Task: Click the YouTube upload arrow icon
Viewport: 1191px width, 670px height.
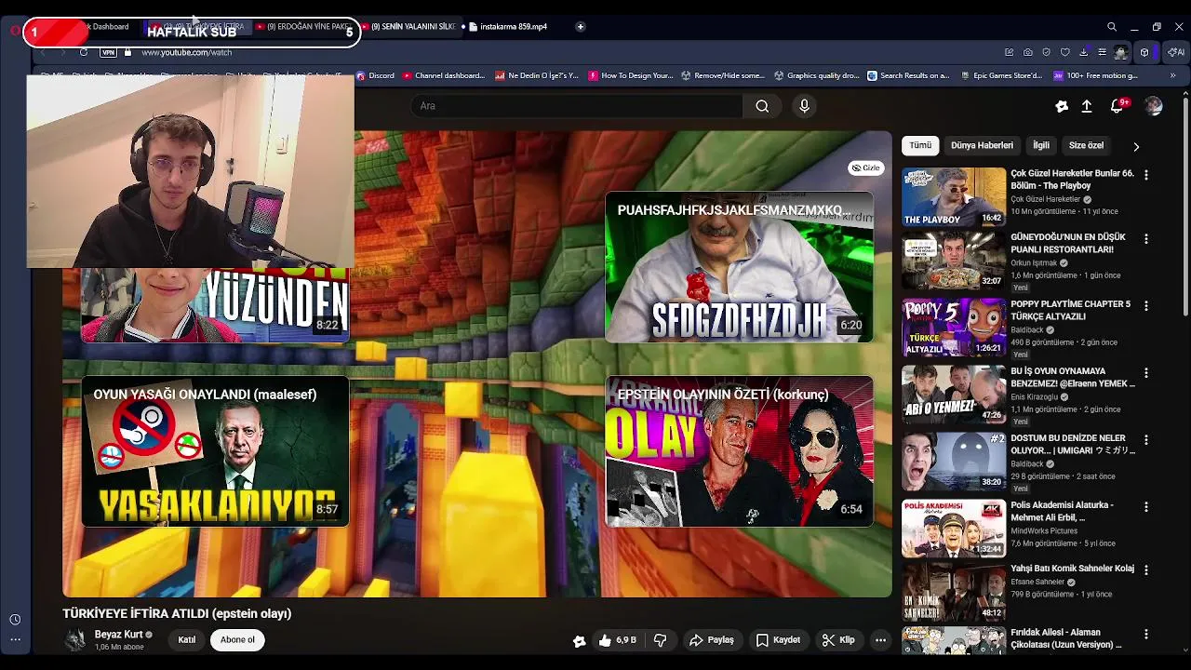Action: click(x=1087, y=106)
